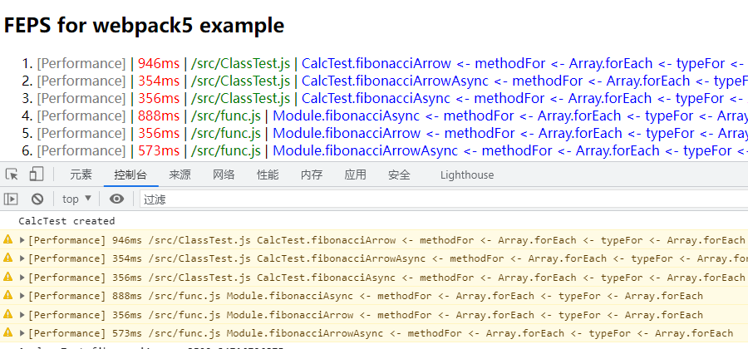Expand the 888ms Module.fibonacciAsync console warning
The width and height of the screenshot is (748, 349).
[22, 296]
